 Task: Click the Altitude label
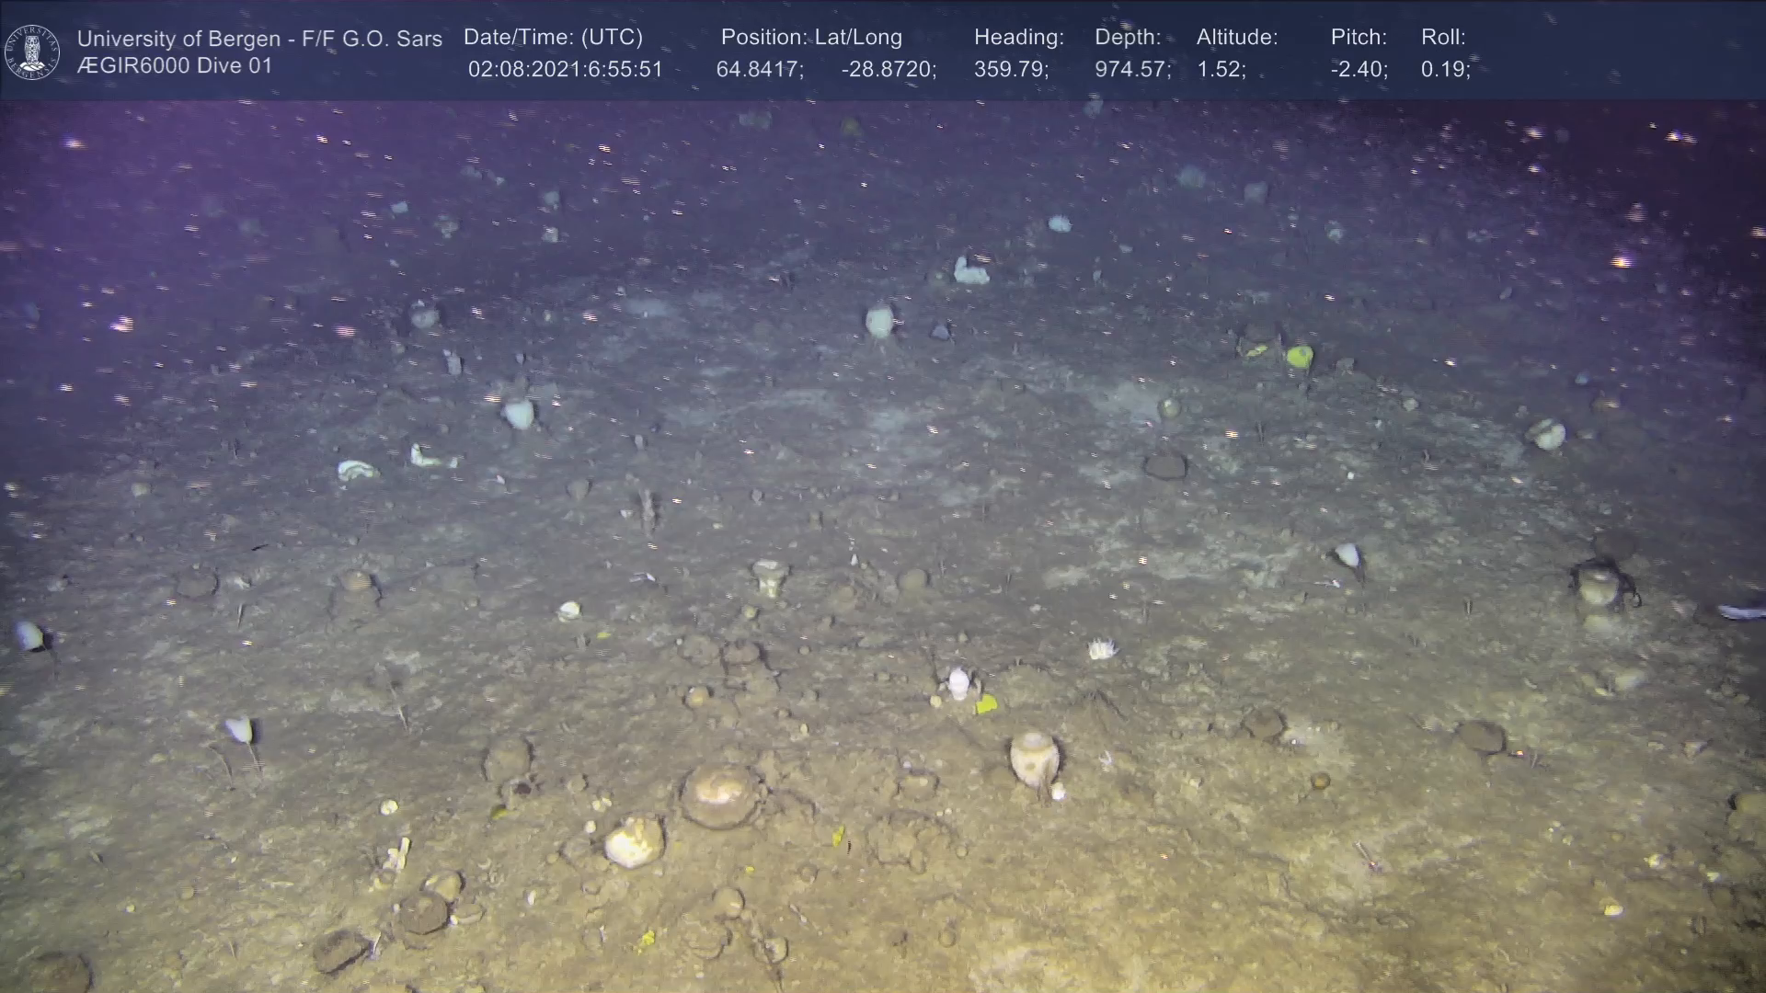pyautogui.click(x=1237, y=37)
